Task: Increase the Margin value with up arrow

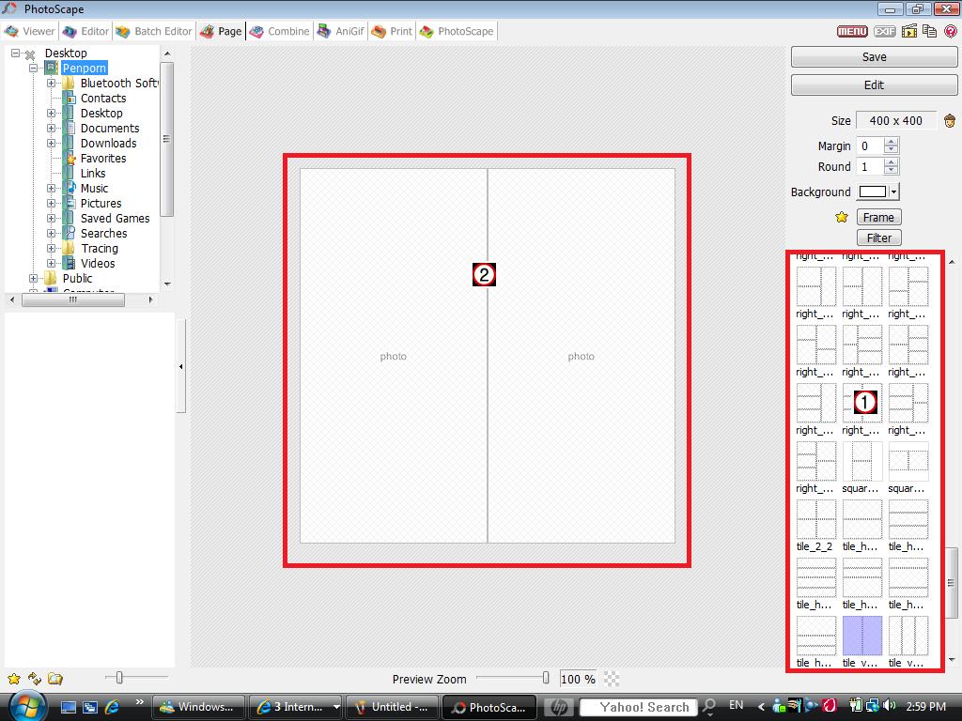Action: [x=892, y=142]
